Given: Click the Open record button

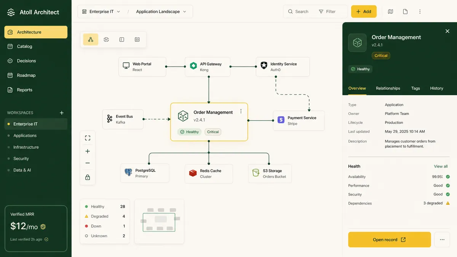Looking at the screenshot, I should pos(390,239).
